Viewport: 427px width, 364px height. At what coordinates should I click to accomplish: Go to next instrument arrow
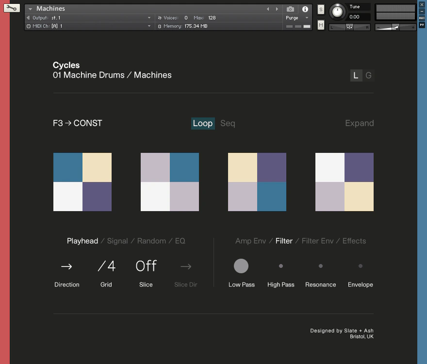[277, 9]
